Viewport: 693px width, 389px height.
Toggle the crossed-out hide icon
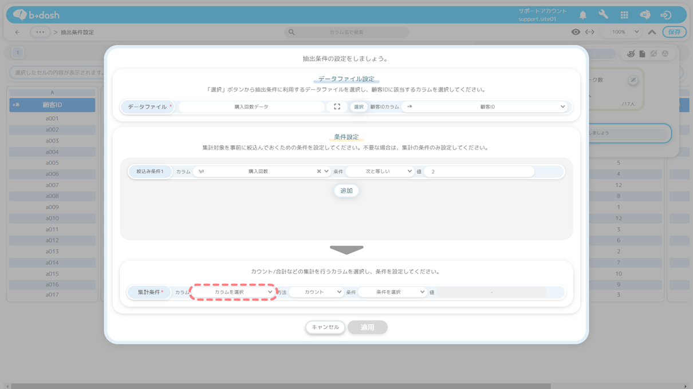click(x=653, y=54)
